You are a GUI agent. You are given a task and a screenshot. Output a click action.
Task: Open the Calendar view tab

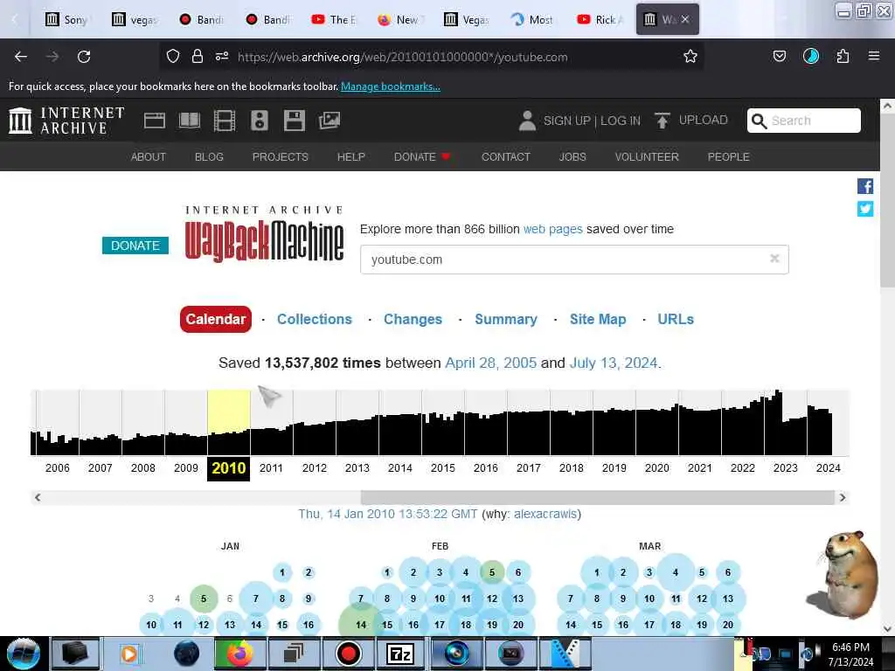[x=216, y=319]
